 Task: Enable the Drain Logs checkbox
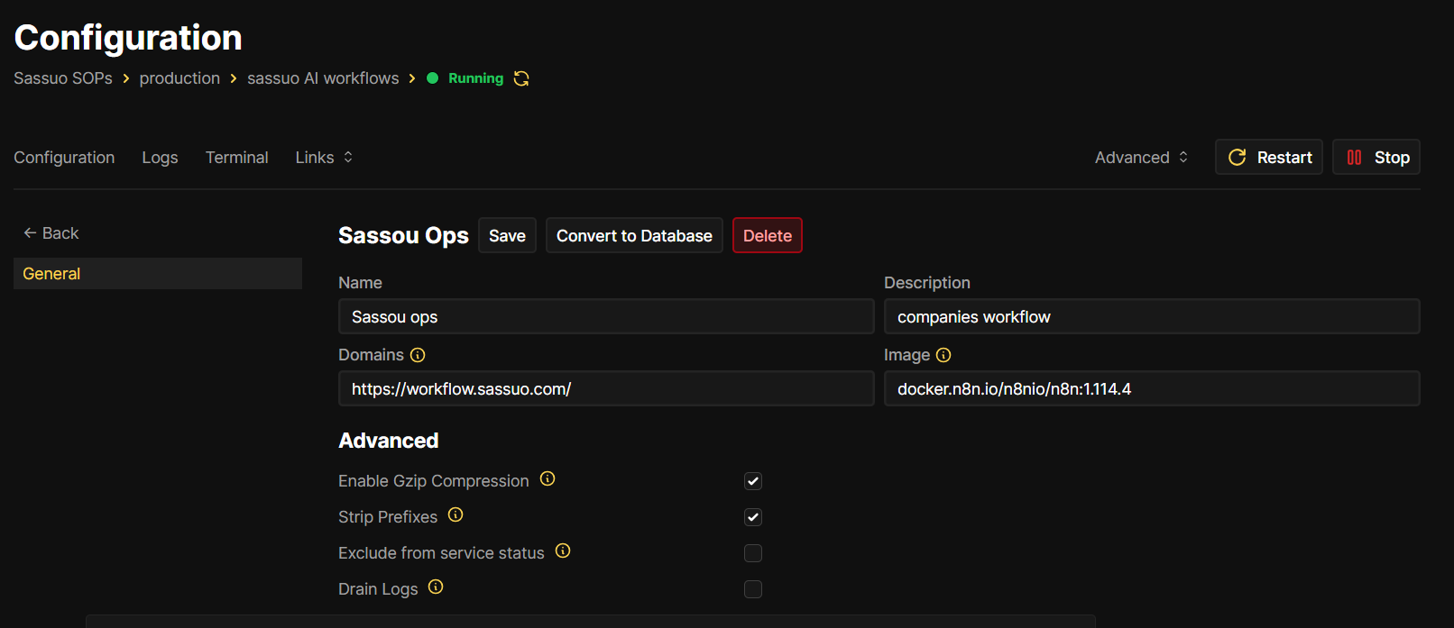point(753,589)
